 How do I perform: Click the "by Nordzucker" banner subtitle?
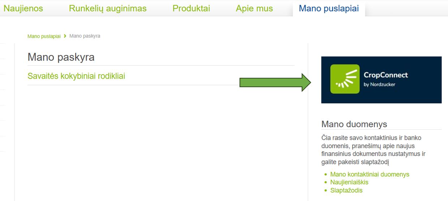coord(379,85)
